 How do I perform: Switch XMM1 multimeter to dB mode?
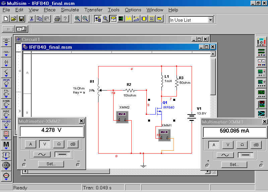(x=256, y=145)
